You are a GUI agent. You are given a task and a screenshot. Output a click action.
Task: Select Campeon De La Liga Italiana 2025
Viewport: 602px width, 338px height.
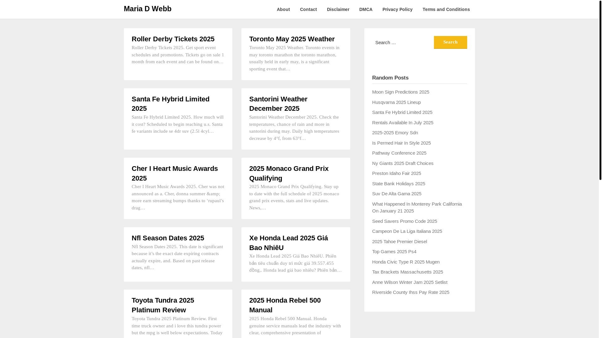click(407, 231)
